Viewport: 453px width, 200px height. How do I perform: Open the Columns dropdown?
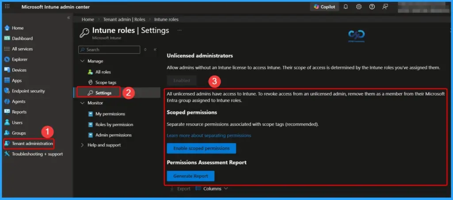[x=212, y=189]
